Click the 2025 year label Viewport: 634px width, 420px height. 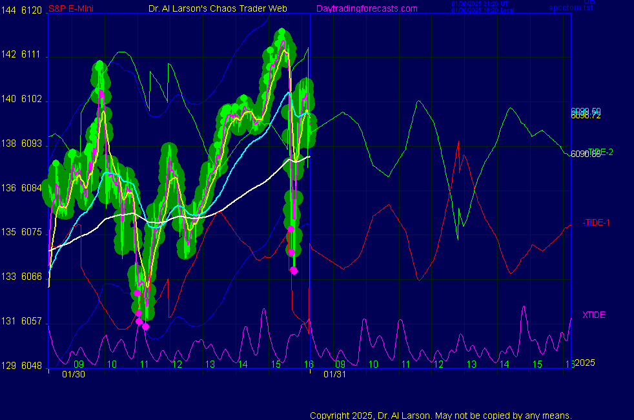click(x=585, y=362)
